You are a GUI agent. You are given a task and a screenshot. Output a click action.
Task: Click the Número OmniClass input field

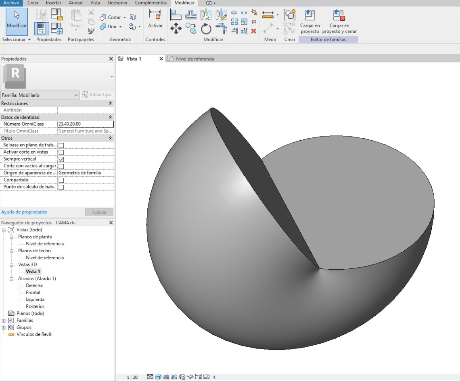(85, 124)
